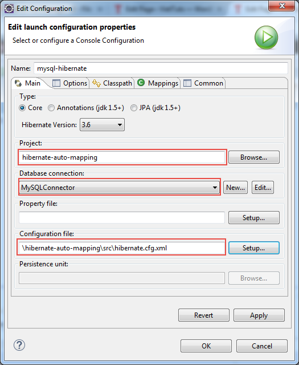Click the Edit Configuration title bar icon

[9, 9]
